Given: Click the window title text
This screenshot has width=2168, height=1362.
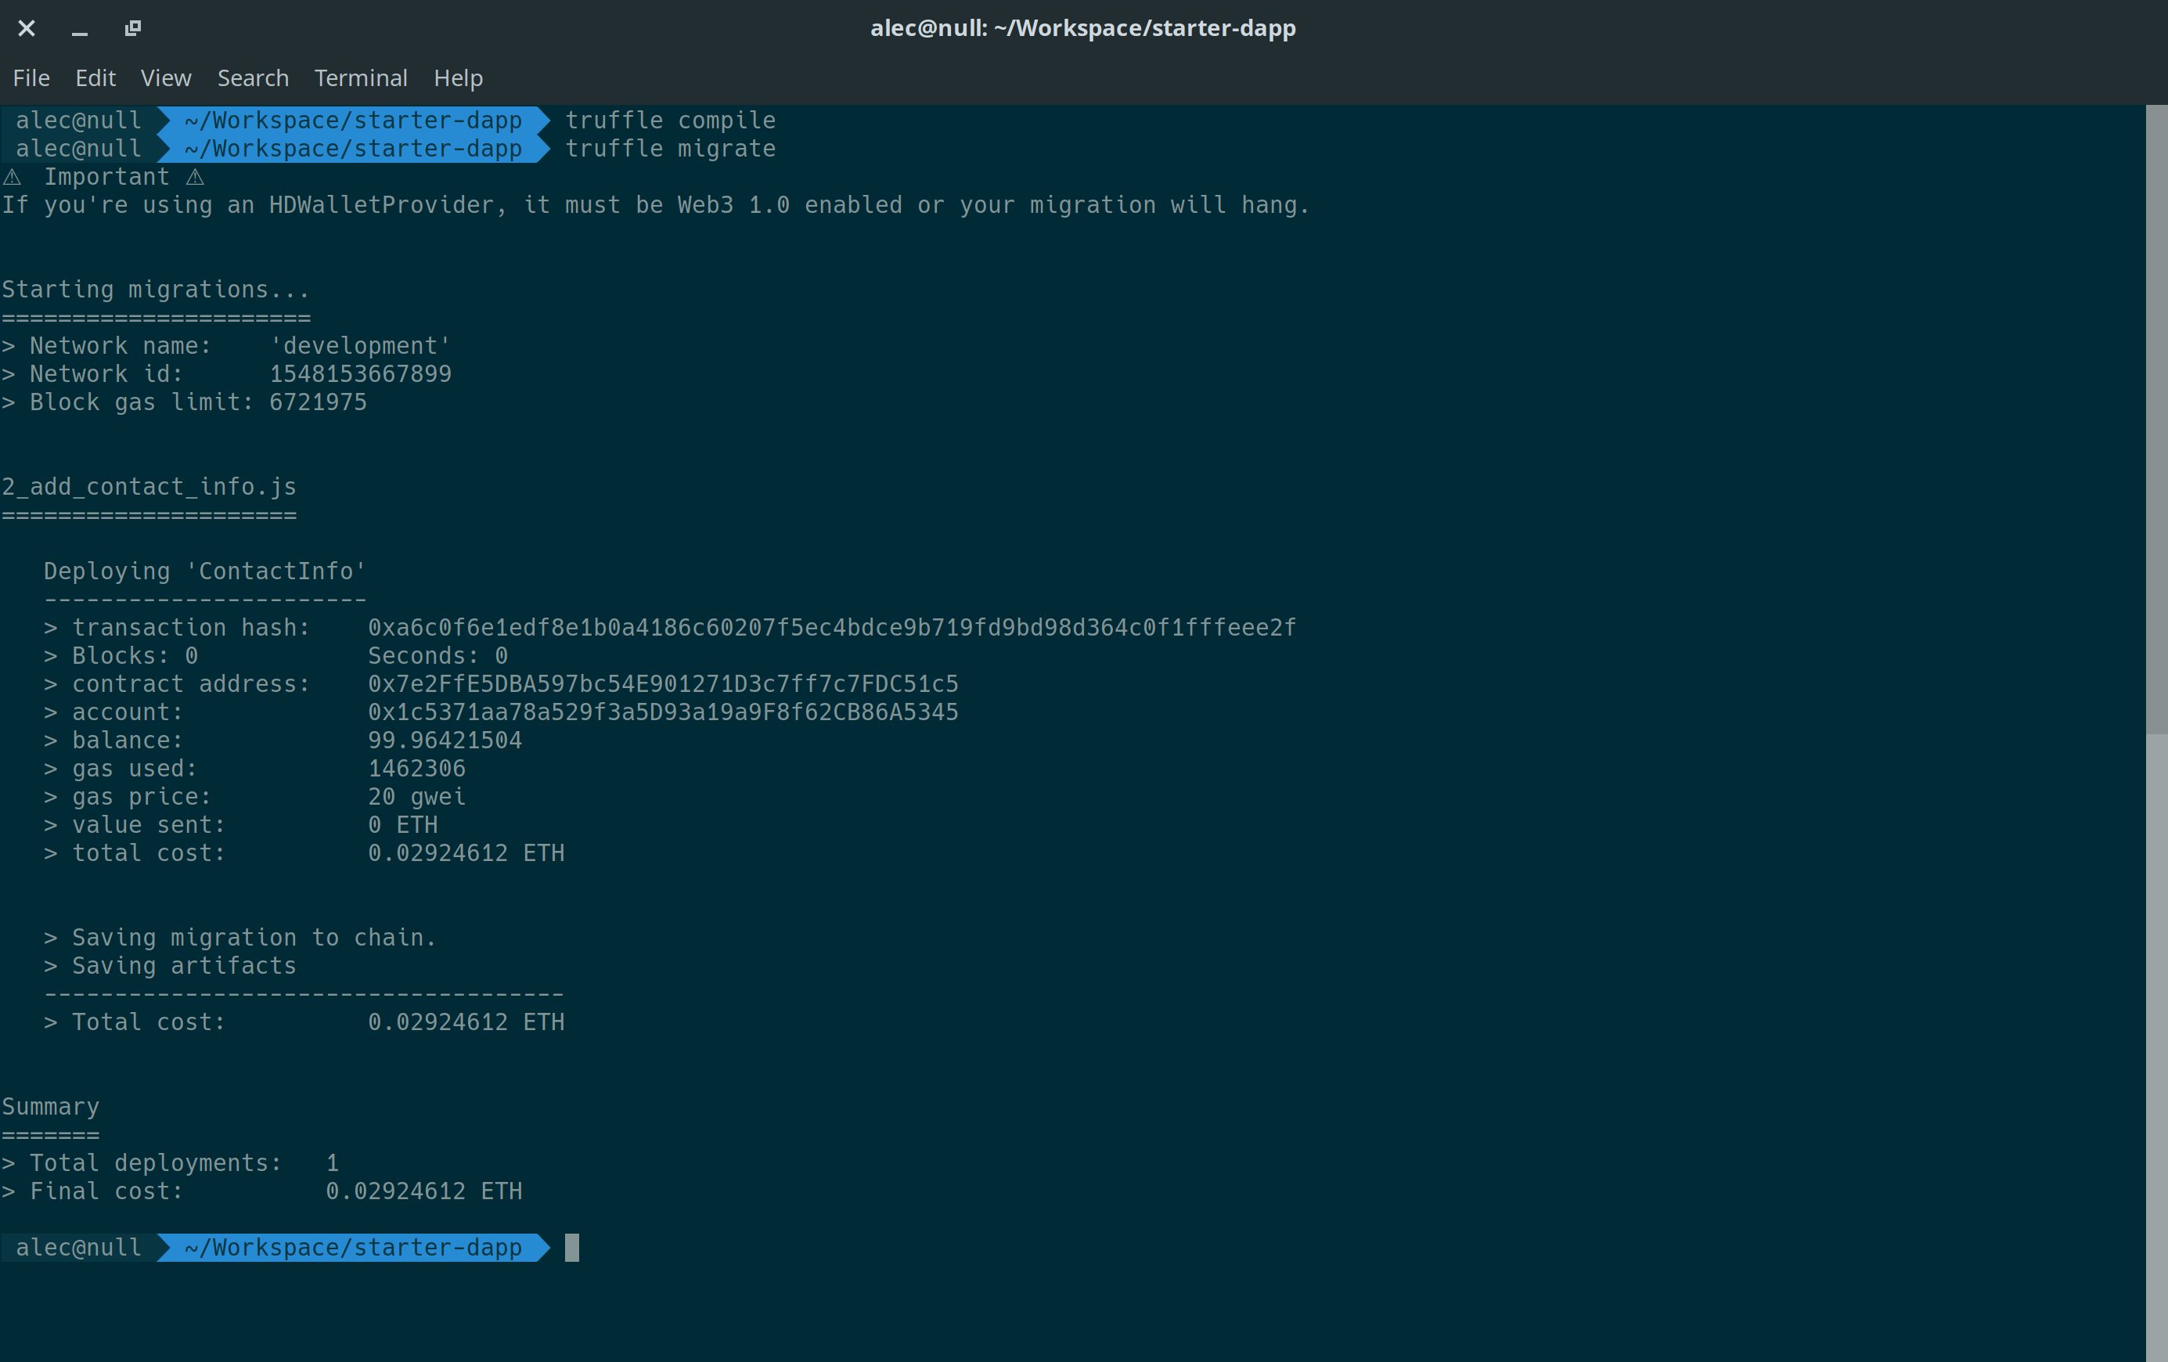Looking at the screenshot, I should 1082,29.
